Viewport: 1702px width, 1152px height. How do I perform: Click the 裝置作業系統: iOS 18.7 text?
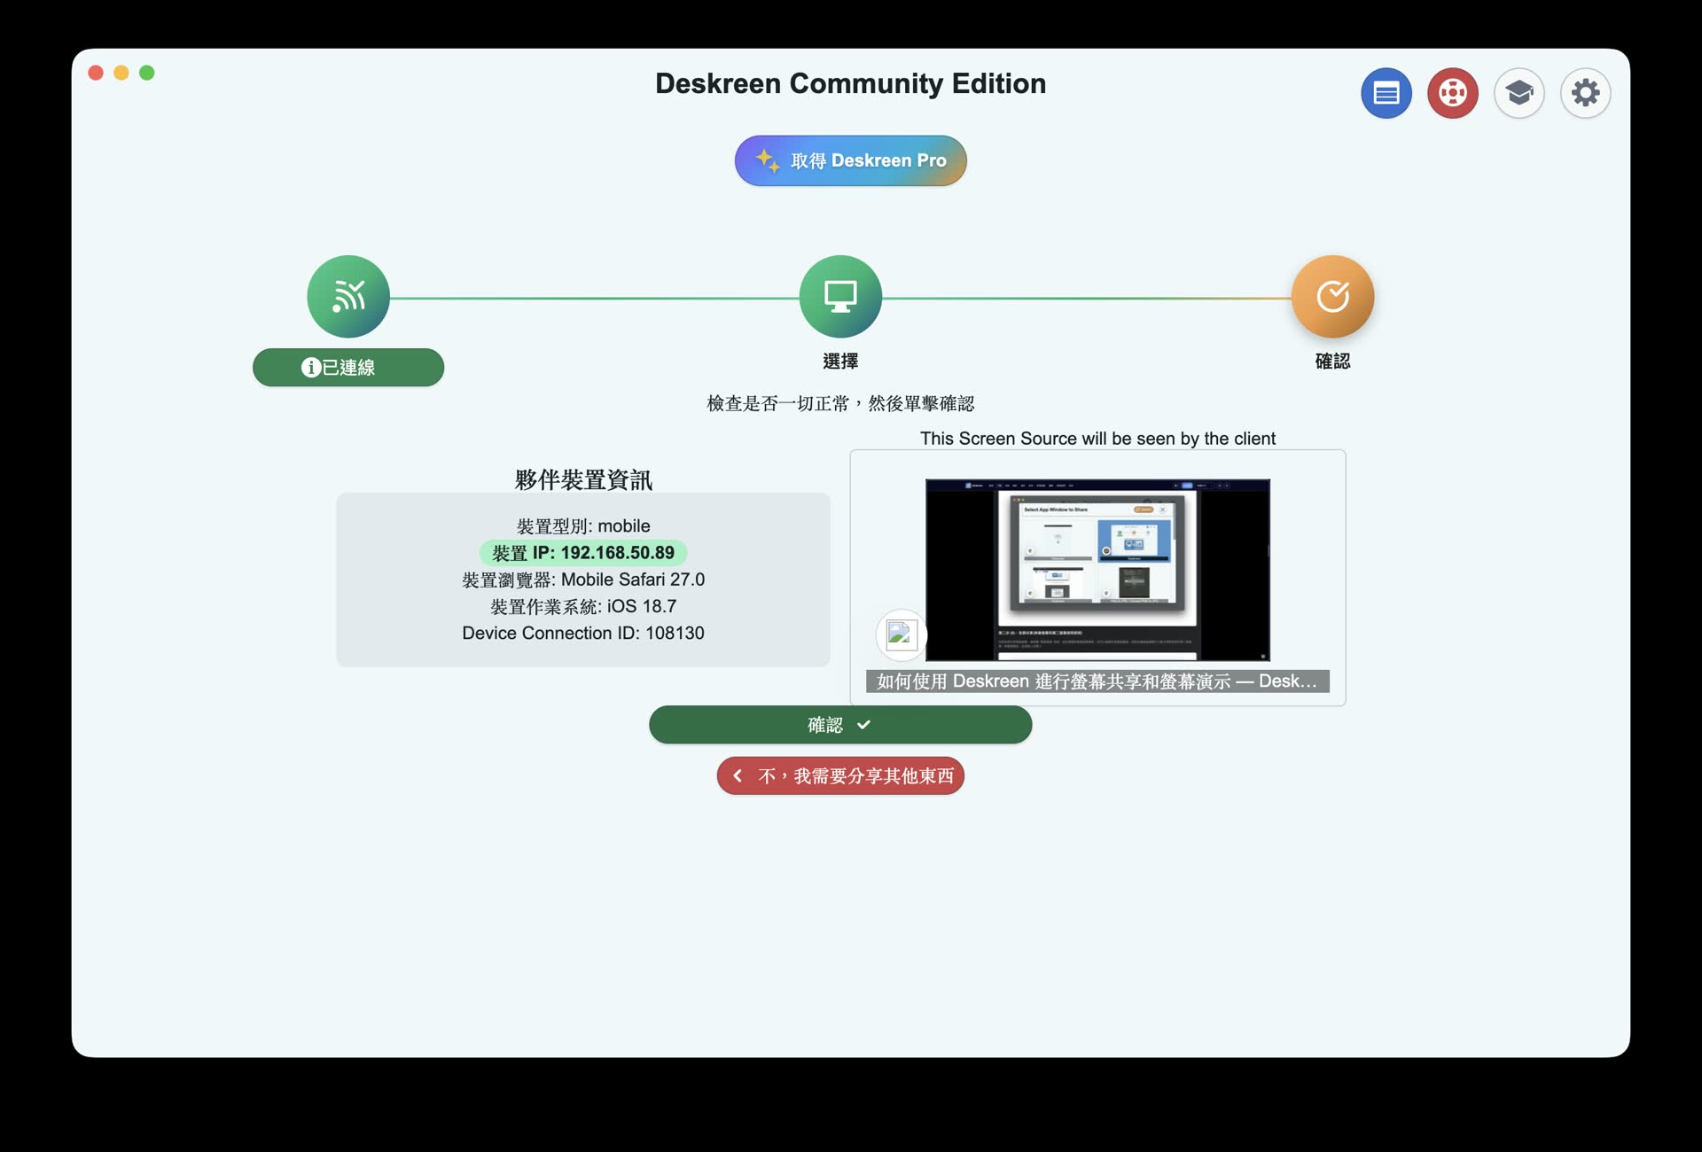coord(583,606)
